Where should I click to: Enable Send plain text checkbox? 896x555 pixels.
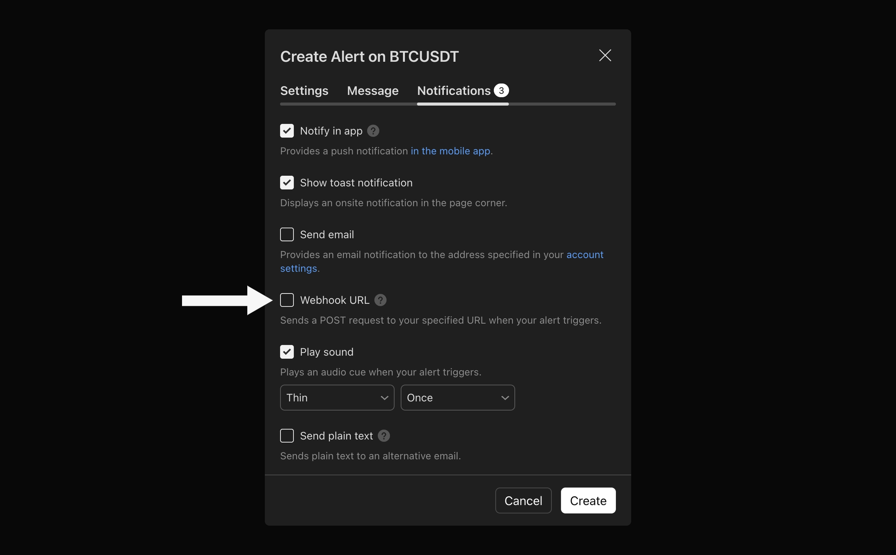[287, 436]
